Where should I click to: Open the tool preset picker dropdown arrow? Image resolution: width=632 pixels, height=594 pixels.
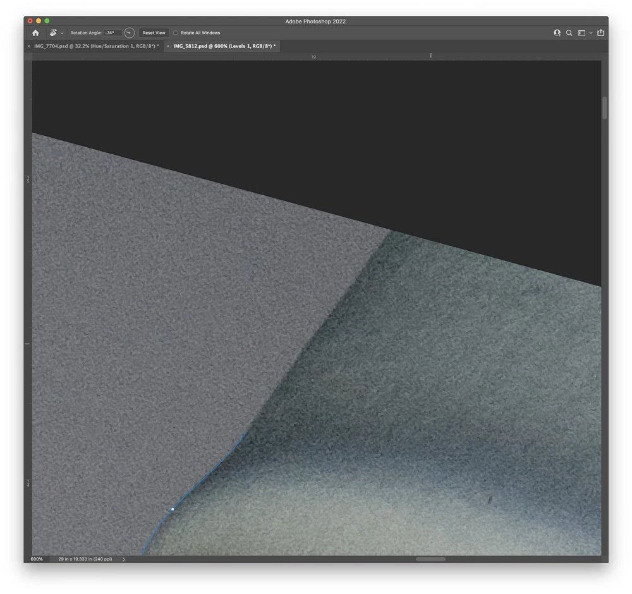(62, 33)
